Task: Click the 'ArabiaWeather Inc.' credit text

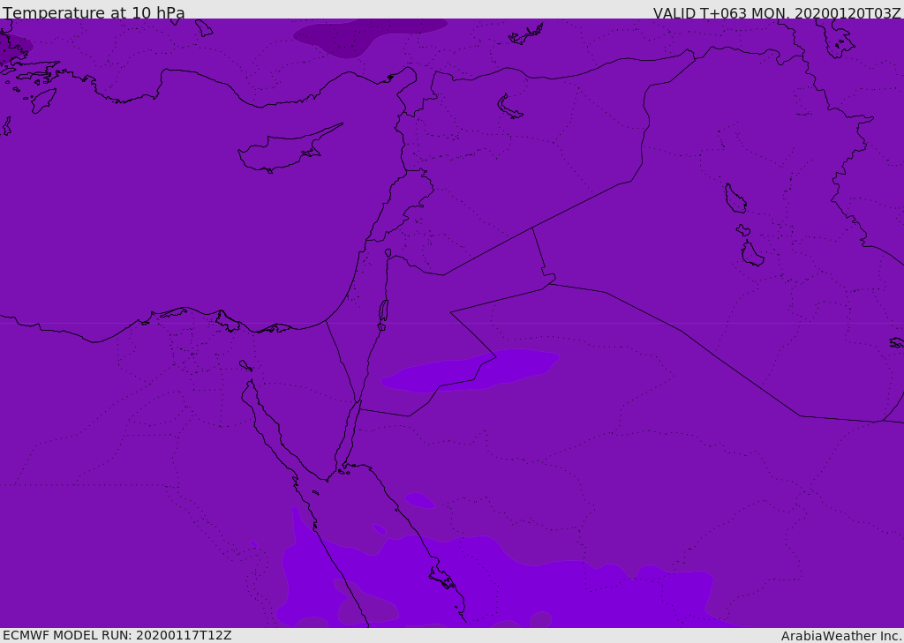Action: pos(840,636)
